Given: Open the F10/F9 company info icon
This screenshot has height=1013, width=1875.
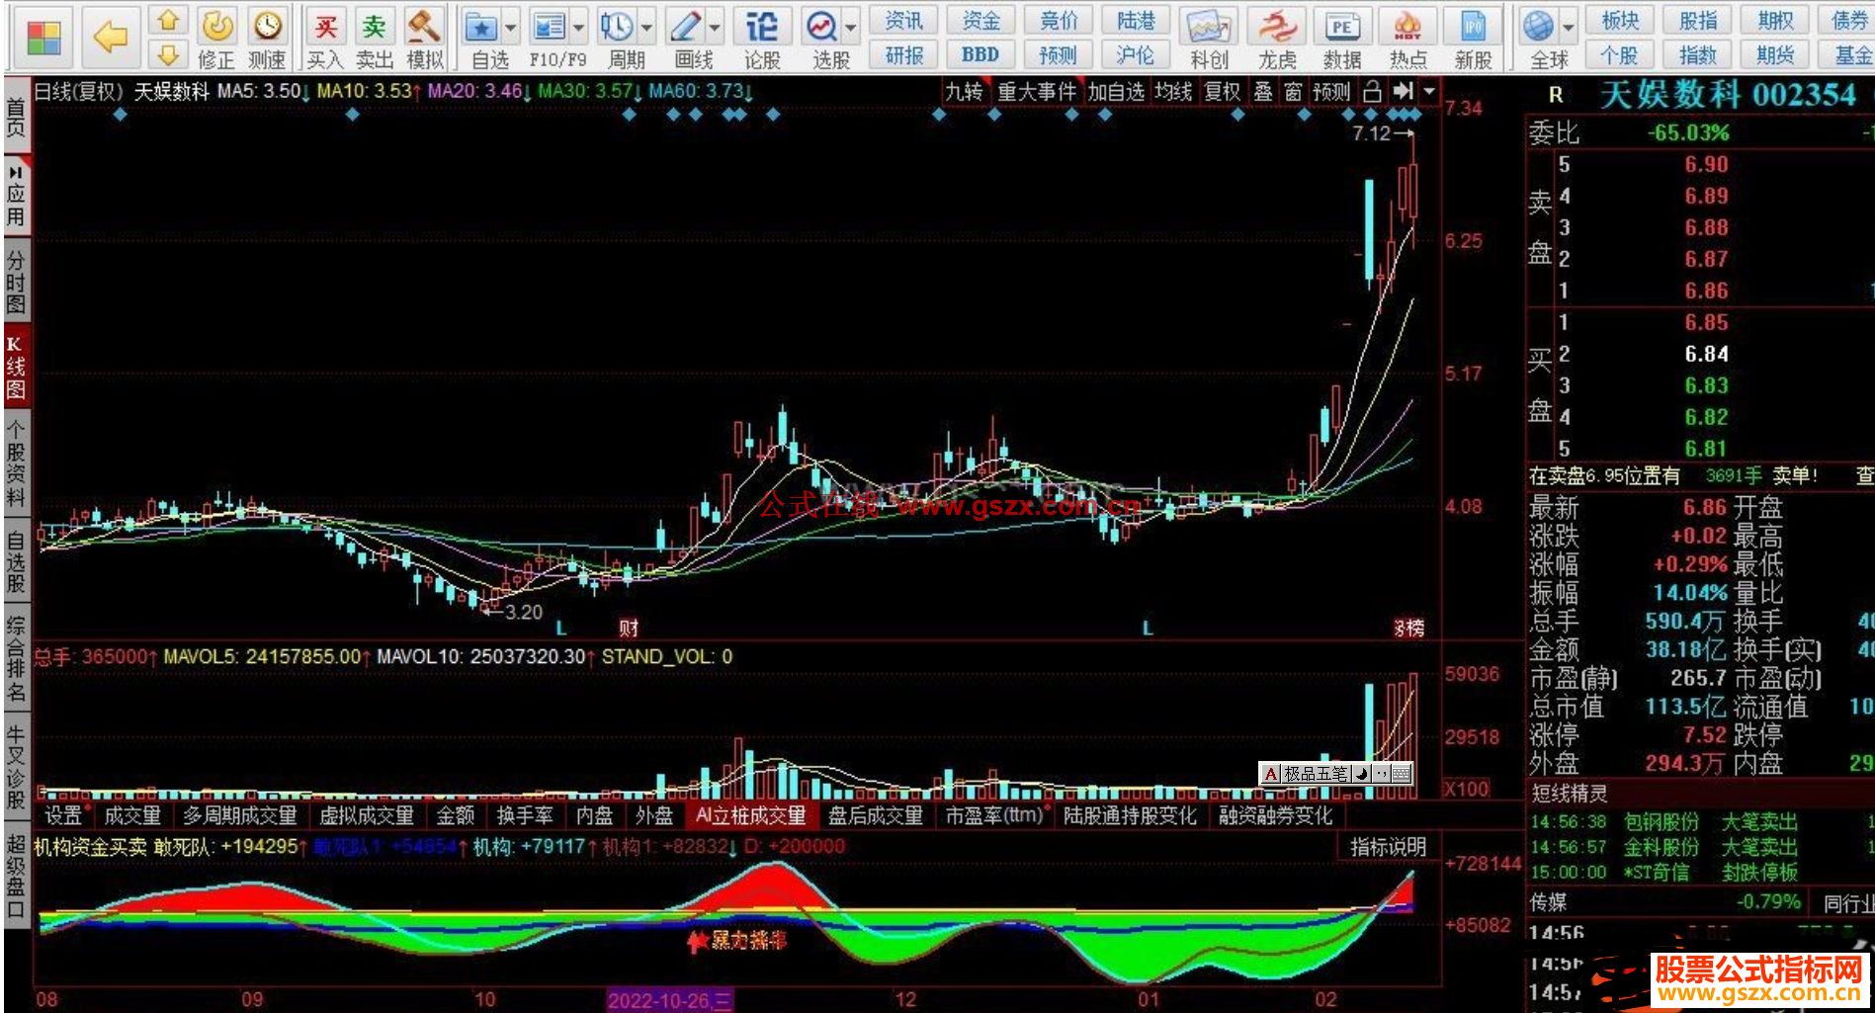Looking at the screenshot, I should [x=549, y=28].
